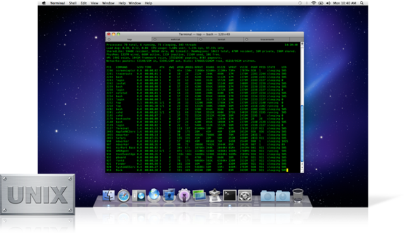Open the globe-on-stand app in Dock
Image resolution: width=404 pixels, height=233 pixels.
pyautogui.click(x=154, y=195)
